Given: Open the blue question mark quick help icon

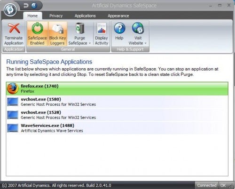Looking at the screenshot, I should click(34, 6).
